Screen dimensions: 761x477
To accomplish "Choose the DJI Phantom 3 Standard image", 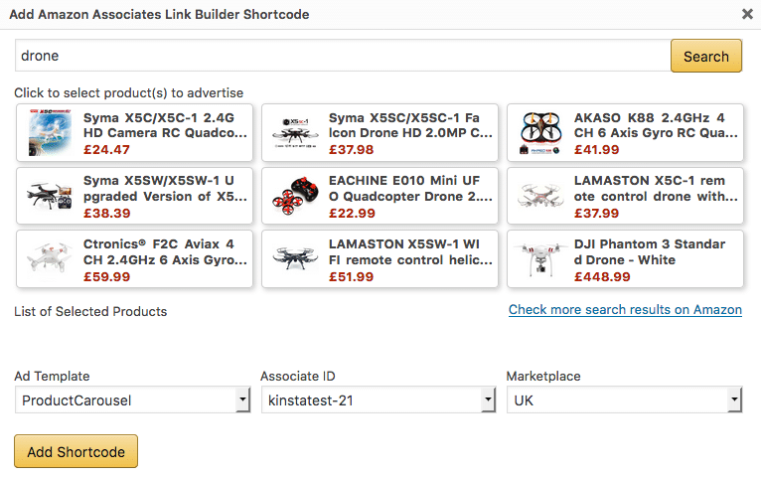I will point(541,259).
